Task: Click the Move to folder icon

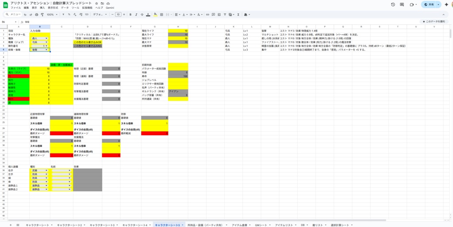Action: [102, 3]
